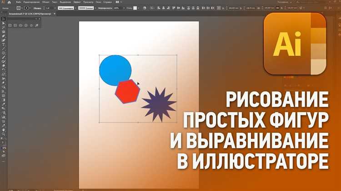Expand the opacity slider arrow
Viewport: 341px width, 191px height.
coord(124,8)
